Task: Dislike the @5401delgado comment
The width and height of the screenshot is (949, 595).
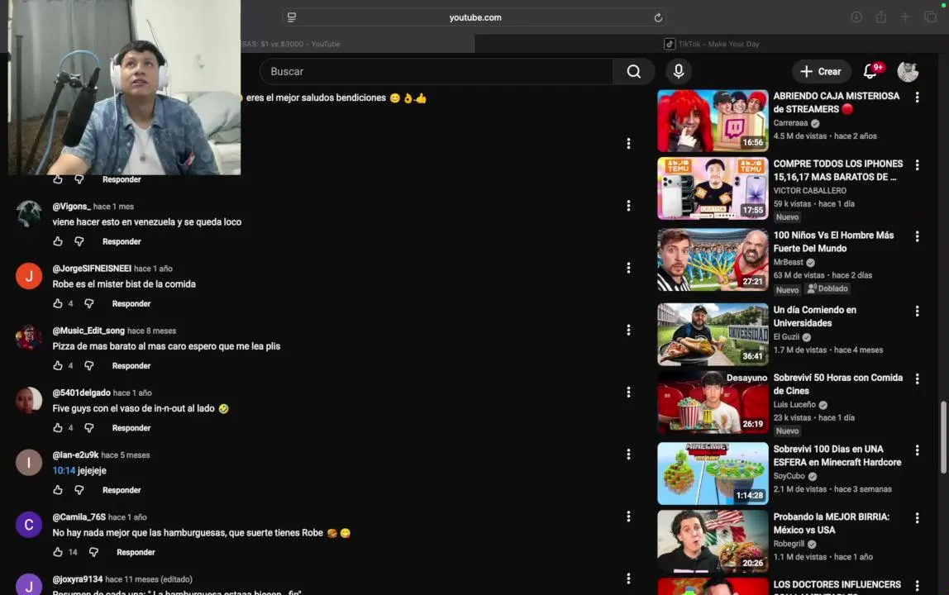Action: tap(89, 428)
